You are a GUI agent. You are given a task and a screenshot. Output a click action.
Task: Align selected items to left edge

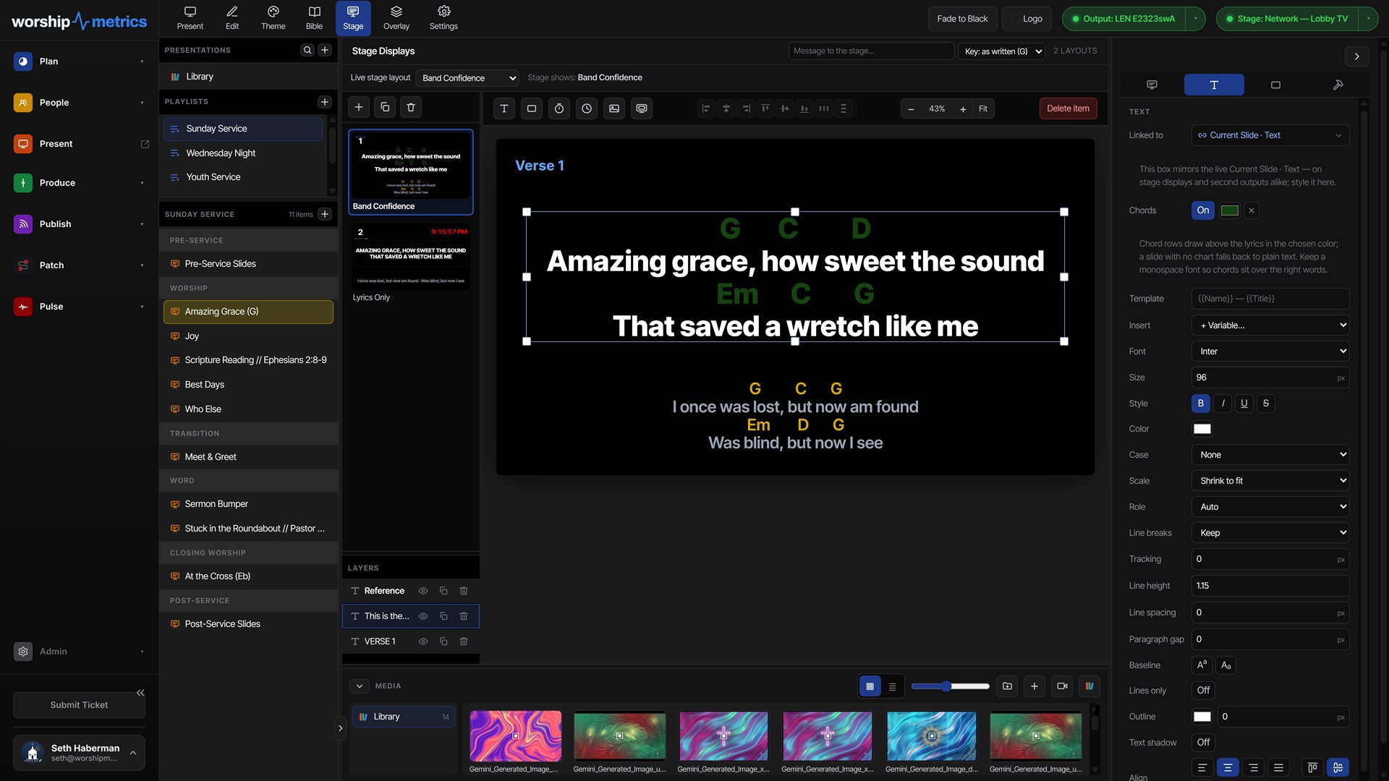[x=706, y=108]
